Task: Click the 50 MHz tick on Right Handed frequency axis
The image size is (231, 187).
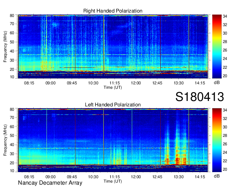Action: 12,42
